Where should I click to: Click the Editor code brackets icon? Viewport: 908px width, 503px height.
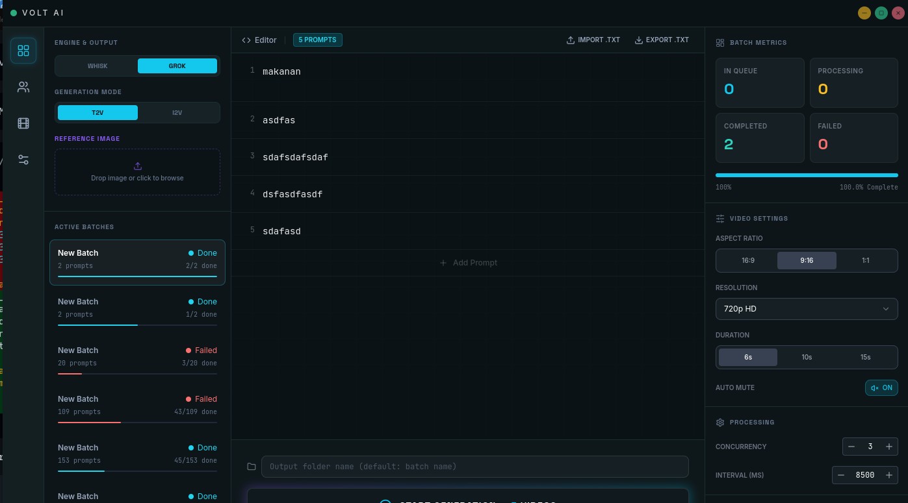(246, 40)
